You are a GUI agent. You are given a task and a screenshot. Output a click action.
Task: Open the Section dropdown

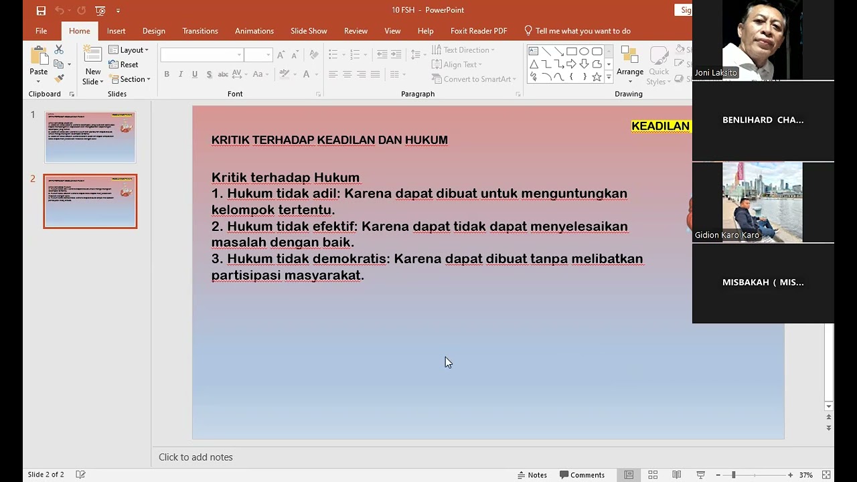(x=131, y=79)
